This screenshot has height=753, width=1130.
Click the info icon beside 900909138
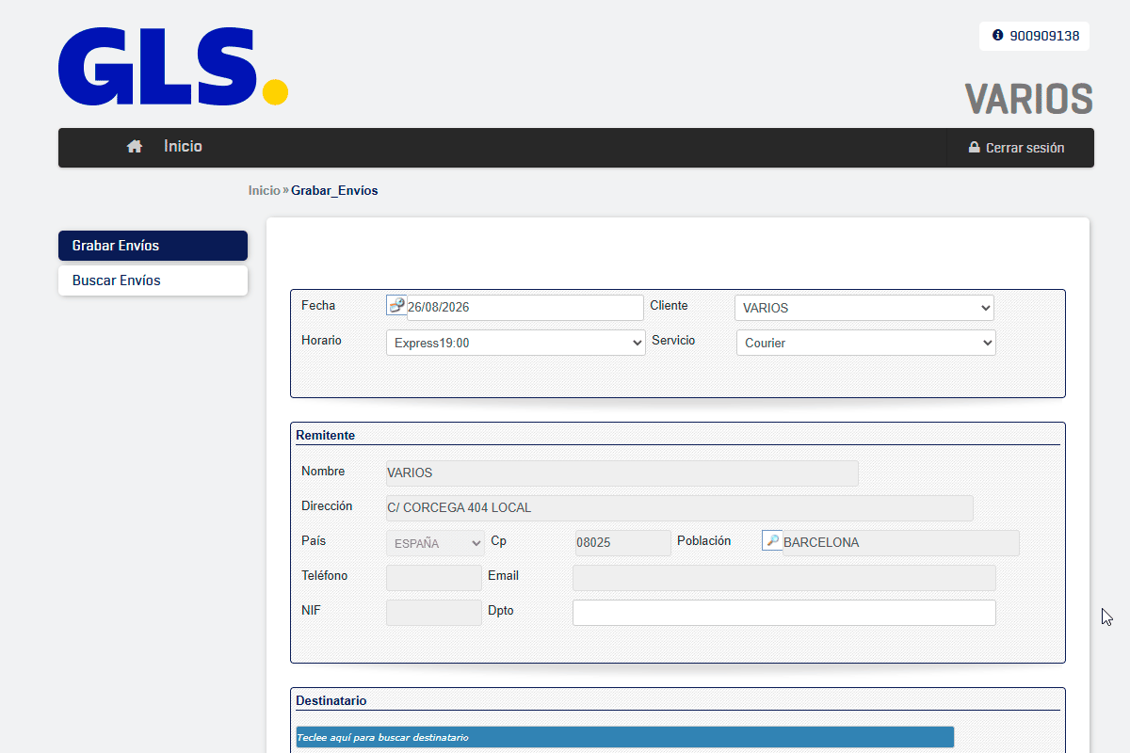[998, 36]
